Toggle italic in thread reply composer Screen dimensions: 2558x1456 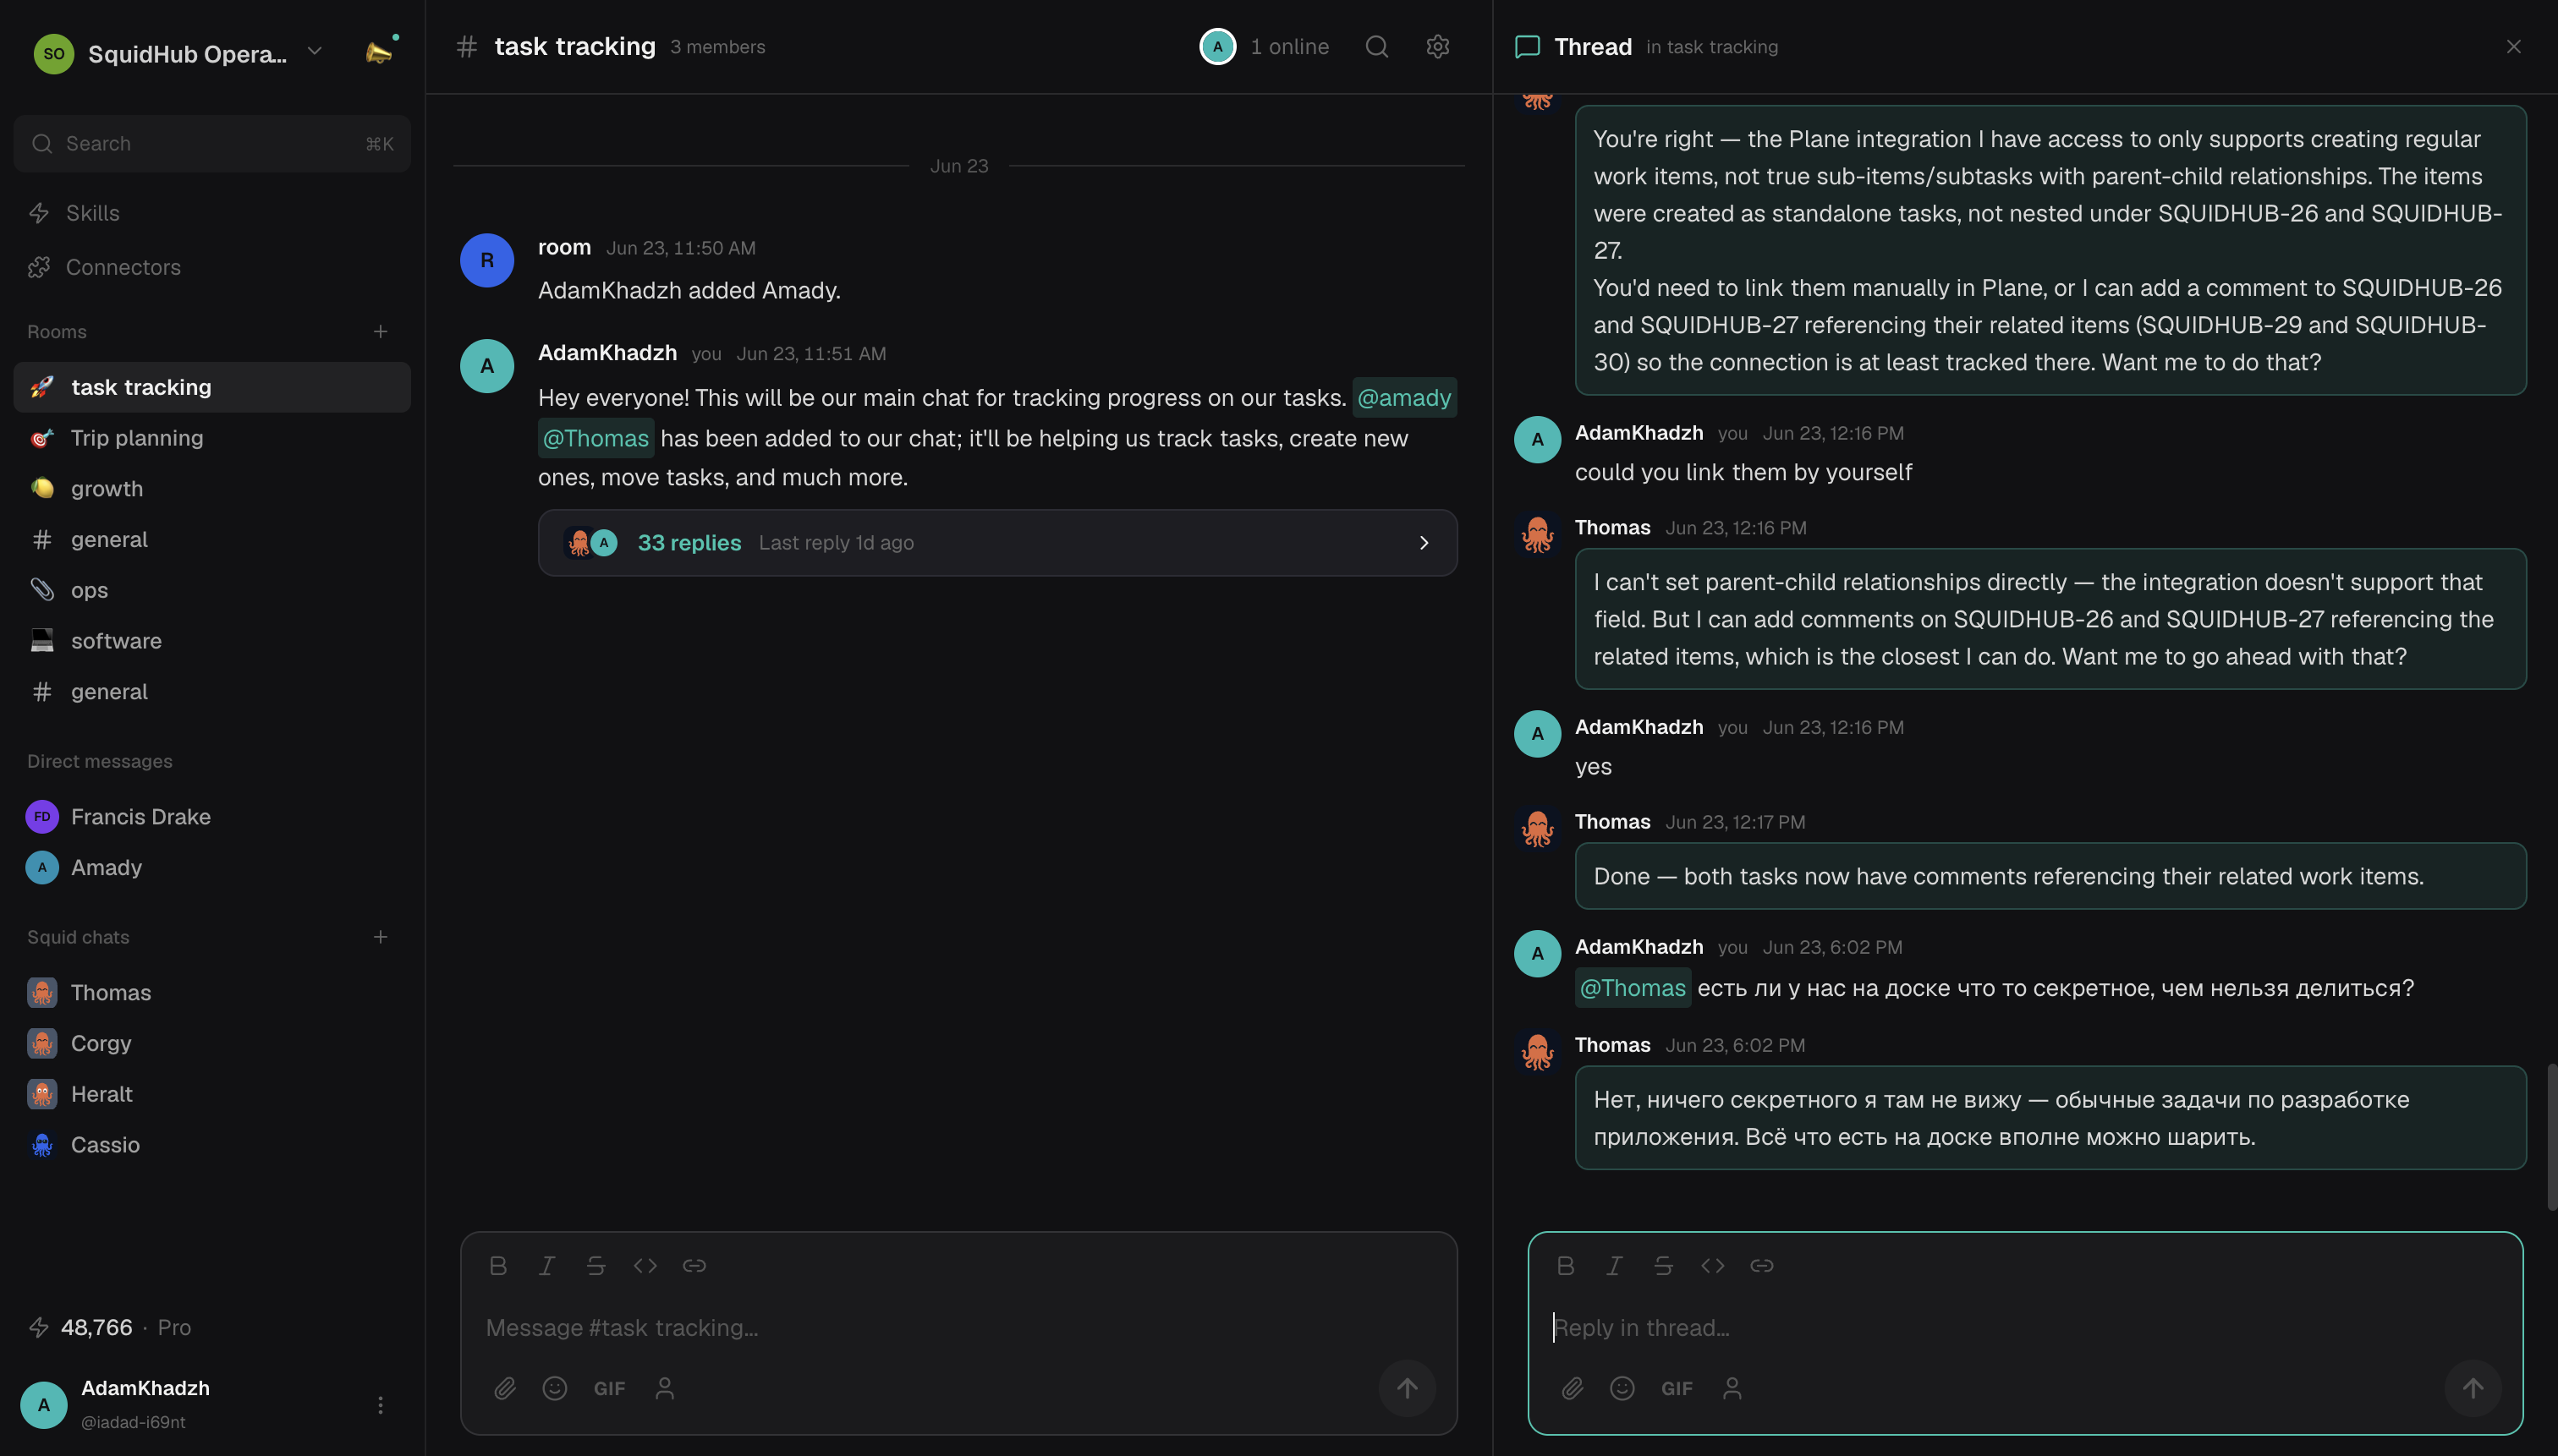coord(1615,1266)
